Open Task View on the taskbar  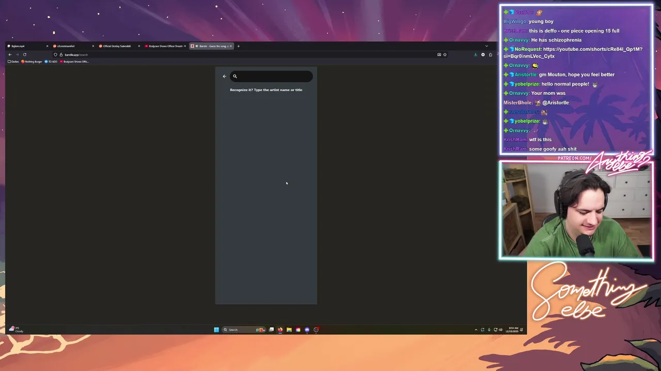[x=271, y=330]
